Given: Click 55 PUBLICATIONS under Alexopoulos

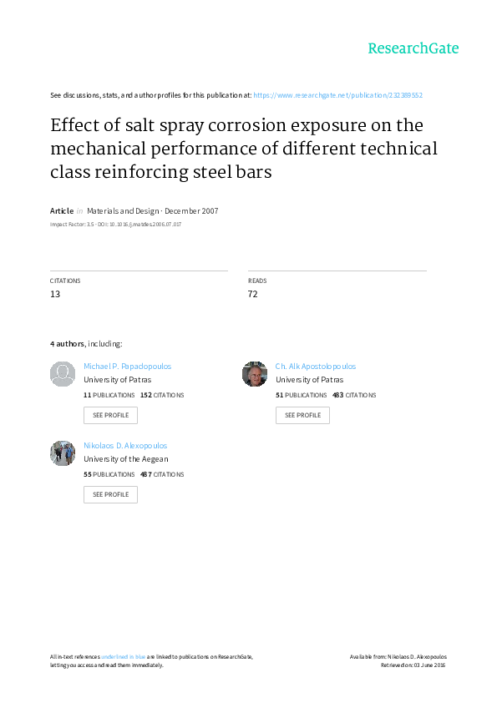Looking at the screenshot, I should [x=109, y=474].
